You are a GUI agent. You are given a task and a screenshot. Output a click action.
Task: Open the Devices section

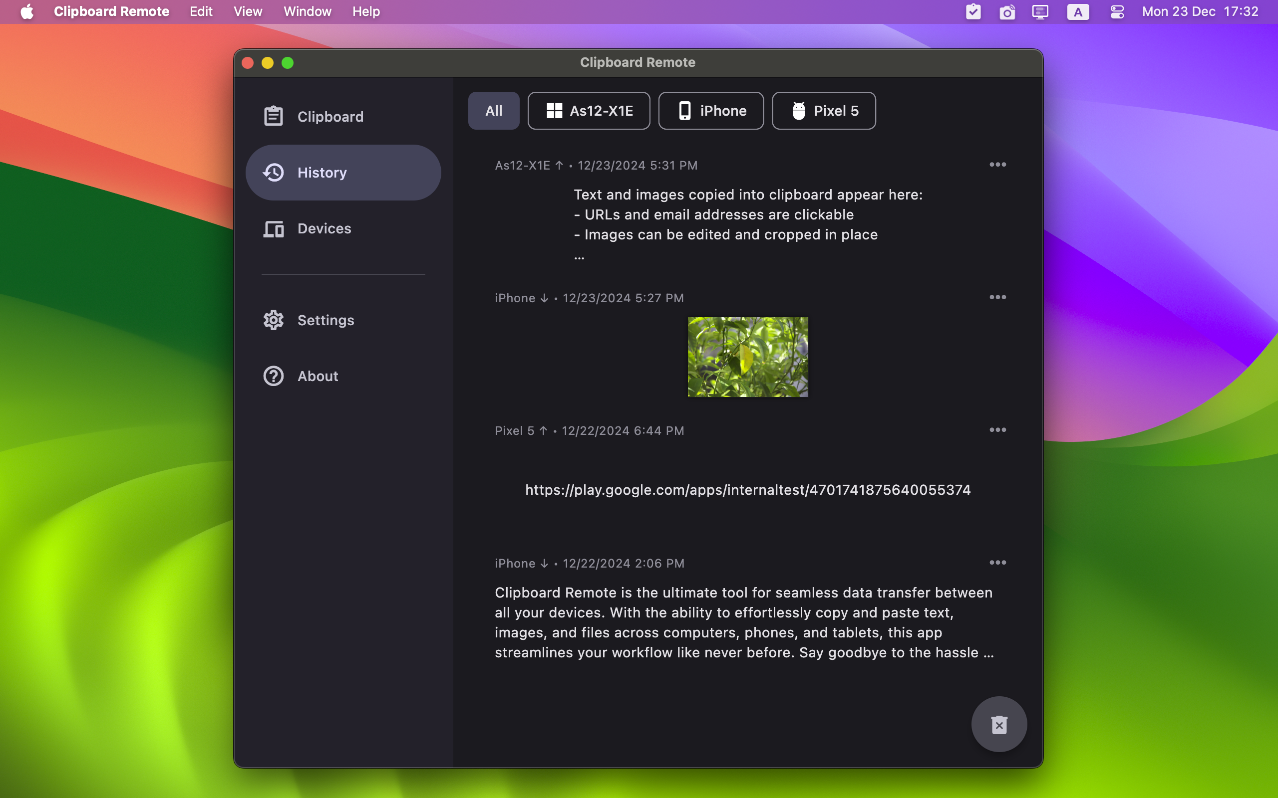click(x=343, y=228)
